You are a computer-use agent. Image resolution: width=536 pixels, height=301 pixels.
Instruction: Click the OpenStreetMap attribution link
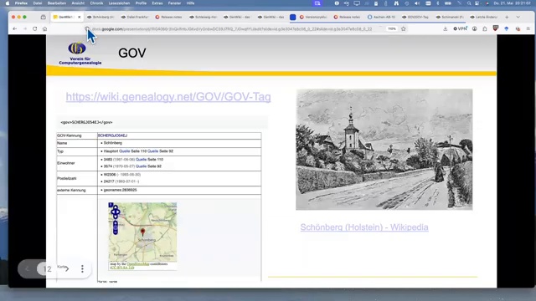coord(138,264)
